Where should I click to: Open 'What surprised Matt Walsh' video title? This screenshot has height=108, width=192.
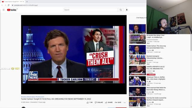coord(156,89)
